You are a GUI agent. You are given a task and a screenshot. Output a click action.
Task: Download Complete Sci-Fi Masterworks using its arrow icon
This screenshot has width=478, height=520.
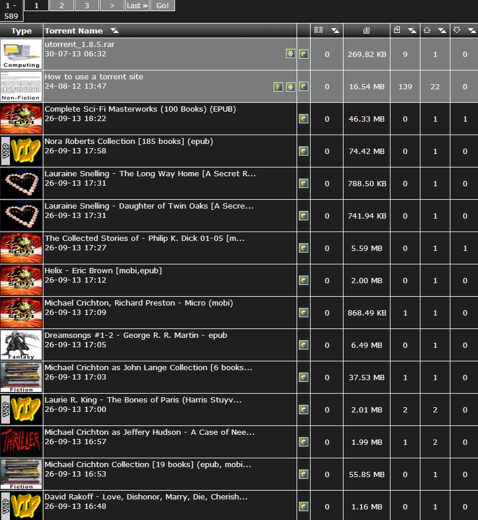304,119
